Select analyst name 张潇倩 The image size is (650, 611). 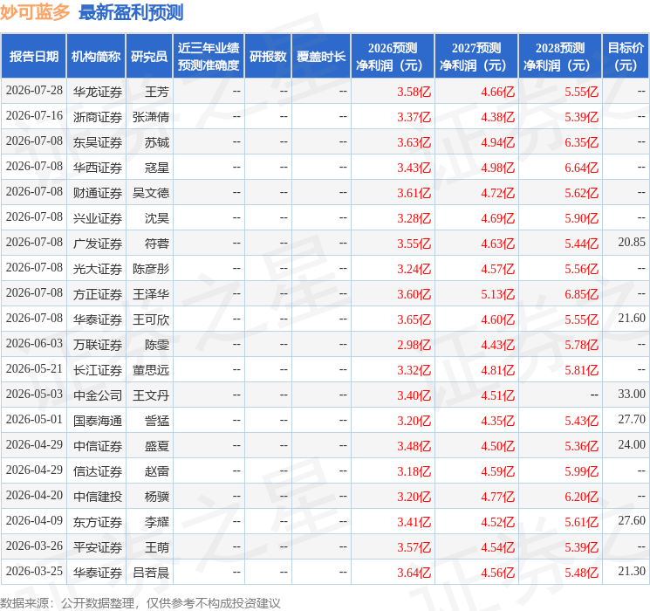151,117
